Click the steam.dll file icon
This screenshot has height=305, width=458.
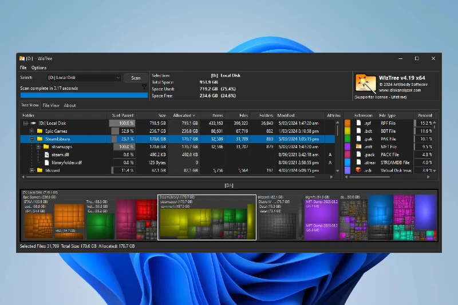[47, 155]
